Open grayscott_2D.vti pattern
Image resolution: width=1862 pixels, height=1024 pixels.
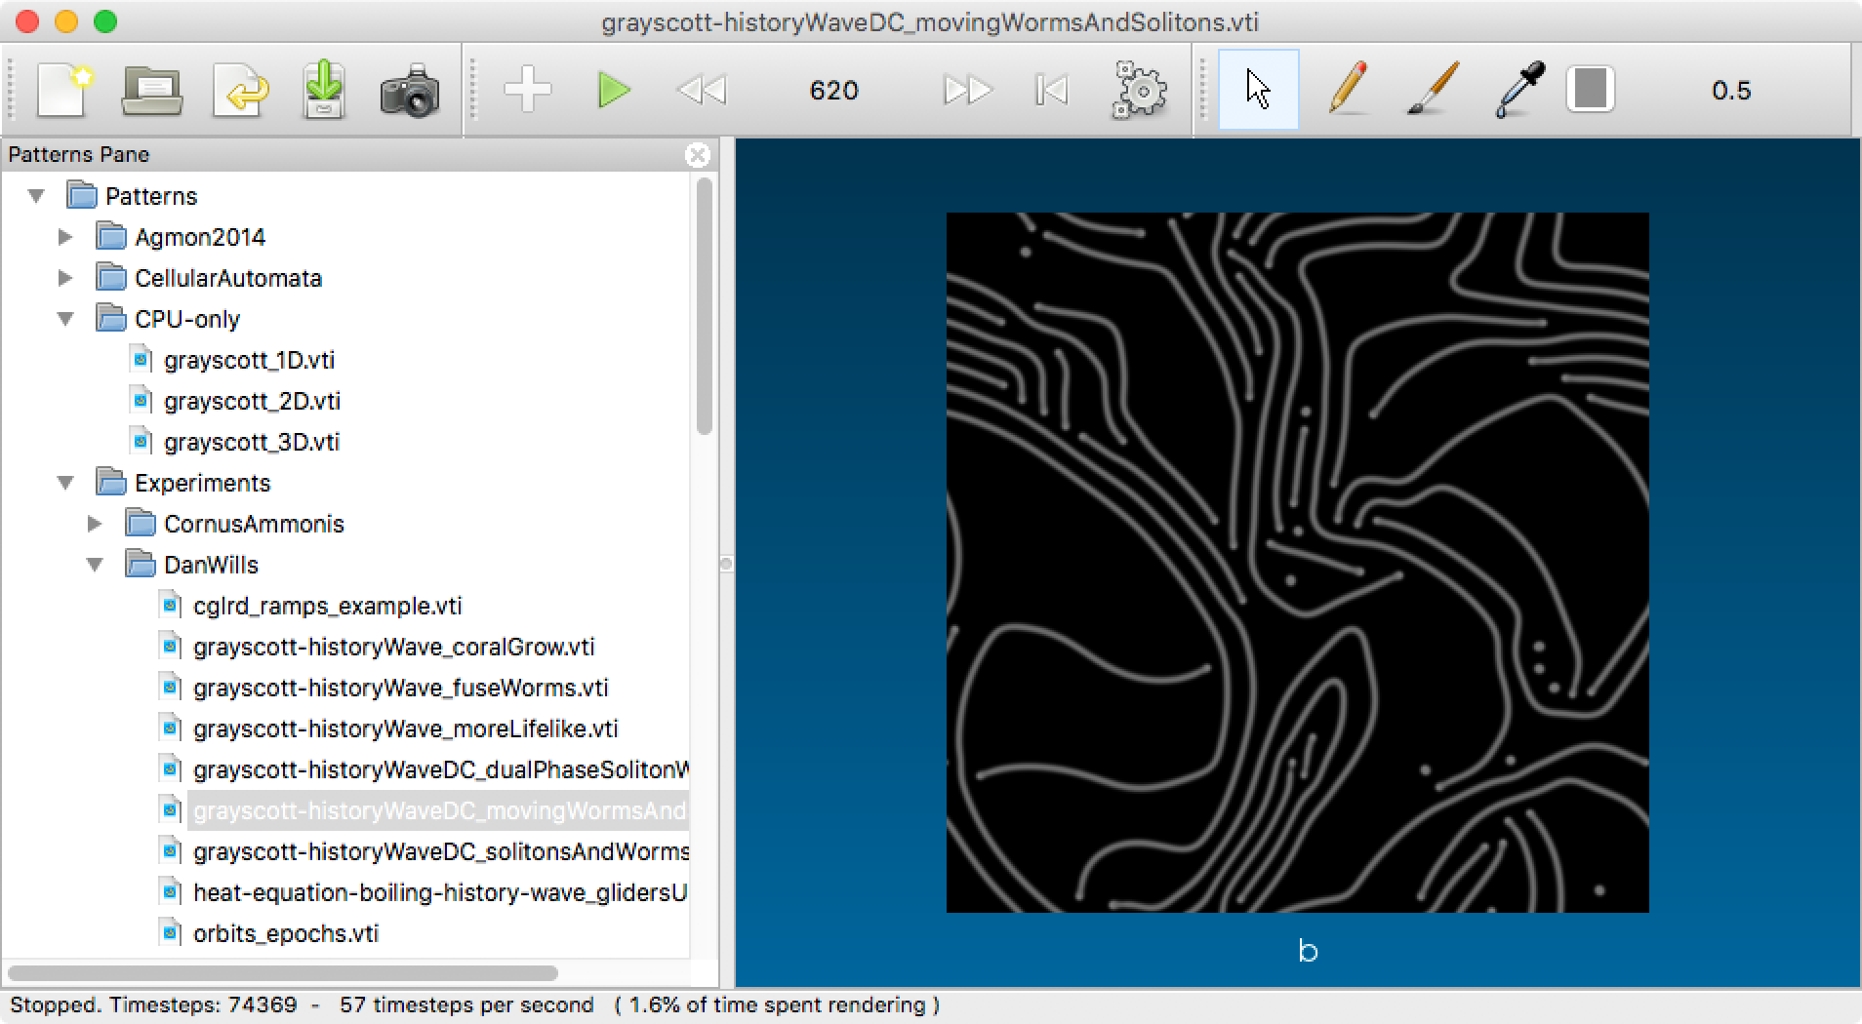pyautogui.click(x=252, y=401)
